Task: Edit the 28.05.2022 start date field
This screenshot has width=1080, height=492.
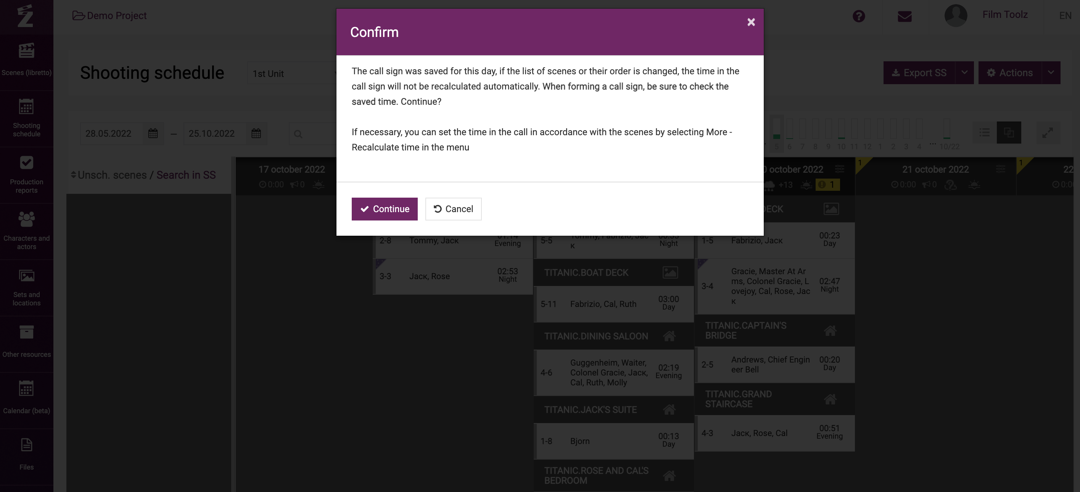Action: [111, 133]
